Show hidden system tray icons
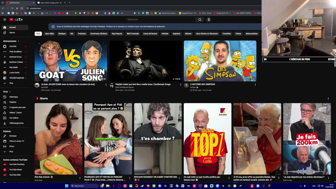The image size is (336, 189). 301,186
